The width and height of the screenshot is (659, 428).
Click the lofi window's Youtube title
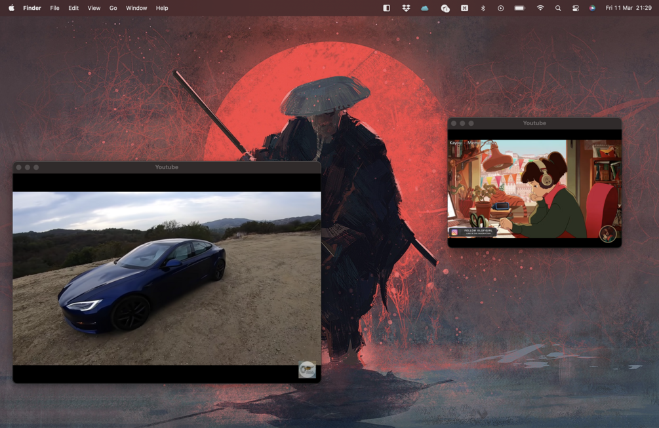(534, 123)
